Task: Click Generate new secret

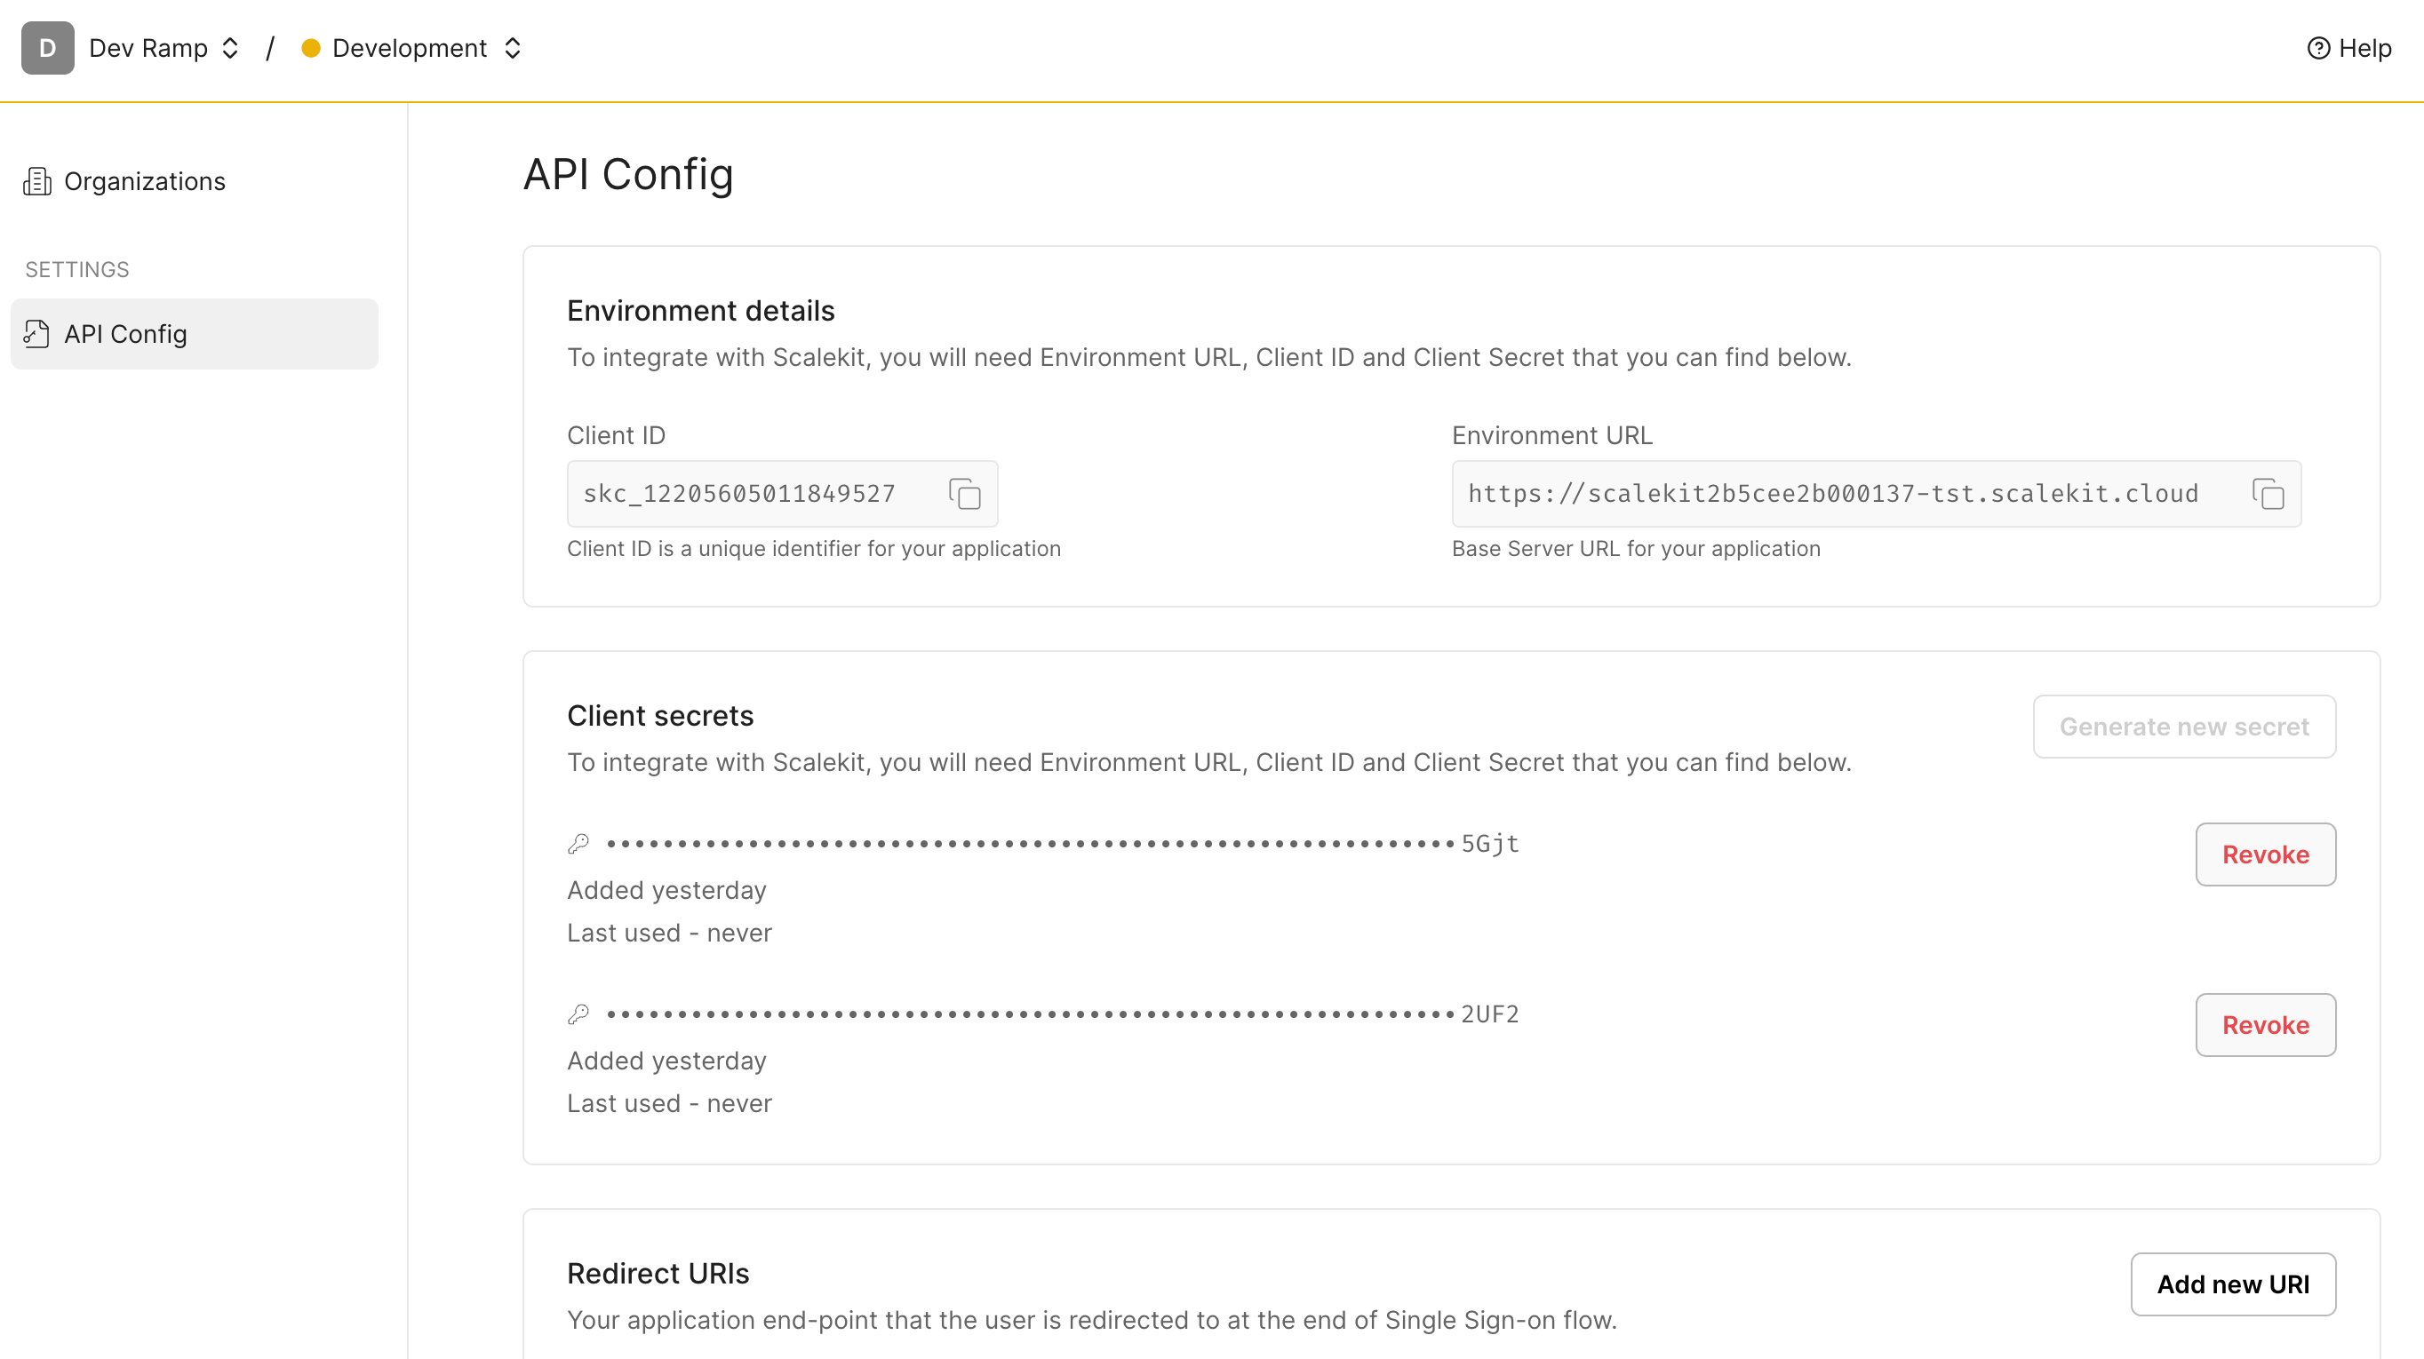Action: [2185, 726]
